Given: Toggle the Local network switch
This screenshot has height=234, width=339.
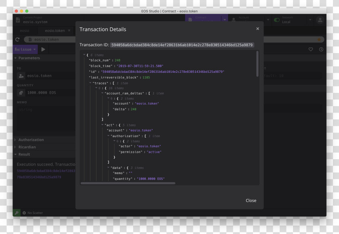Looking at the screenshot, I should click(x=276, y=20).
